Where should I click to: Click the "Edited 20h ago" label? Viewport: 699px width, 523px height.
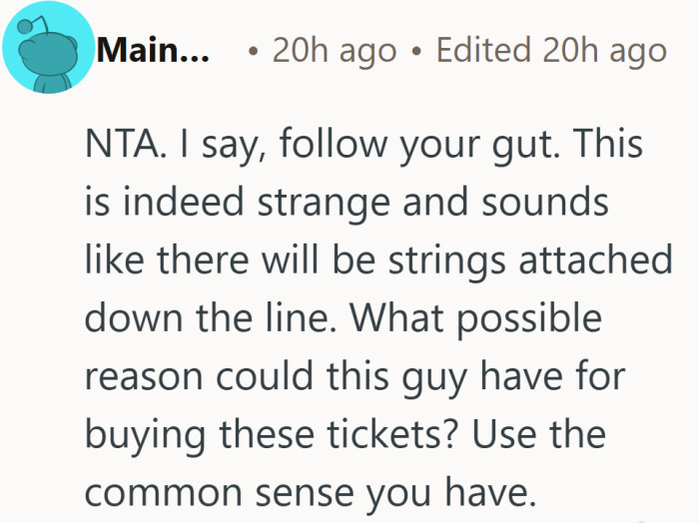click(551, 51)
